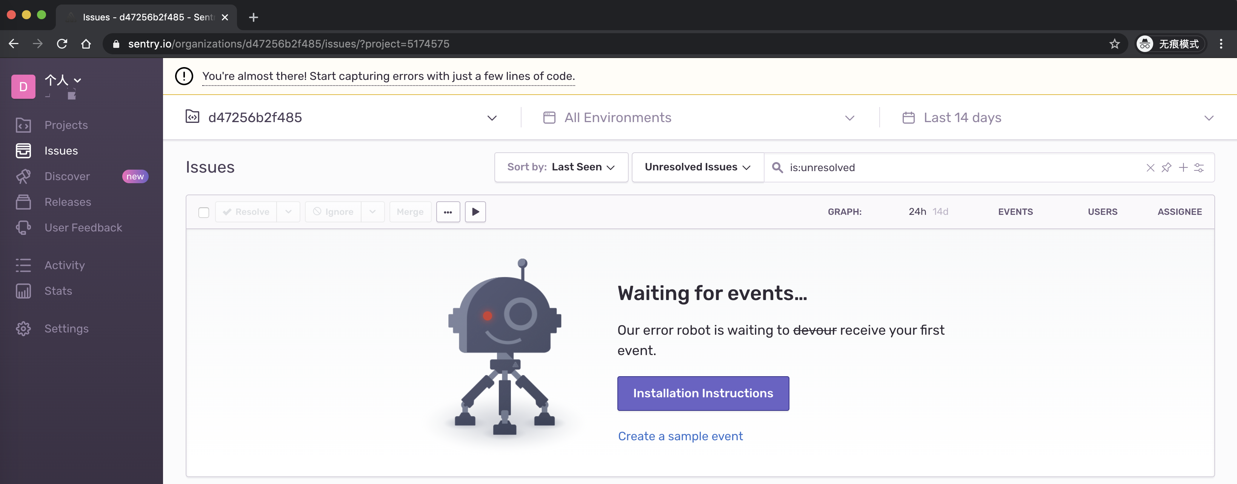Click the Settings sidebar icon

coord(24,329)
